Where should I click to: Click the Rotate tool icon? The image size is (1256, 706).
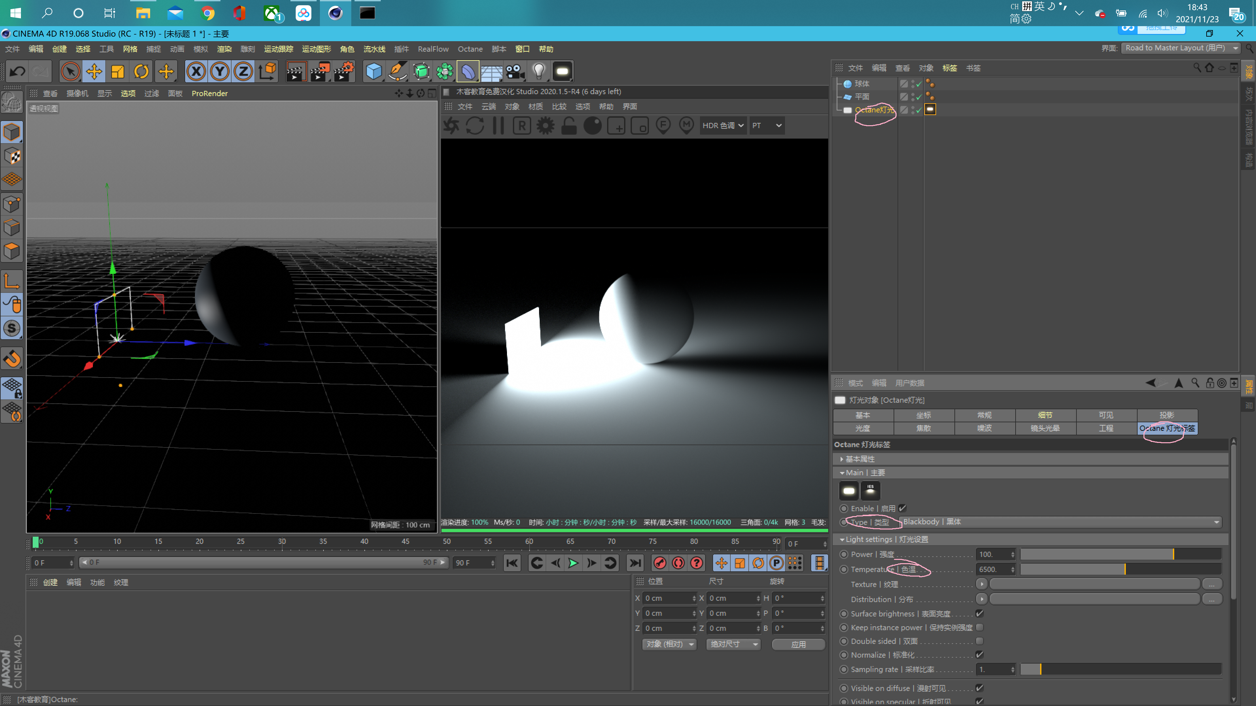(141, 71)
